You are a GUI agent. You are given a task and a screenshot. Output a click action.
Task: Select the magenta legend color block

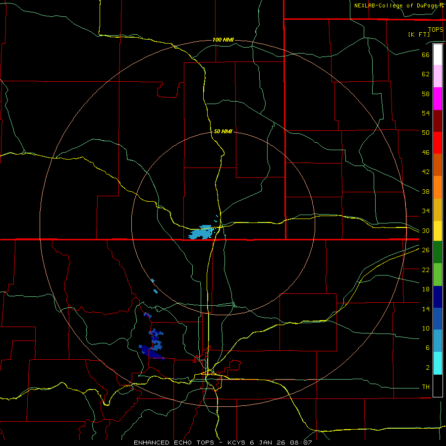pos(438,99)
